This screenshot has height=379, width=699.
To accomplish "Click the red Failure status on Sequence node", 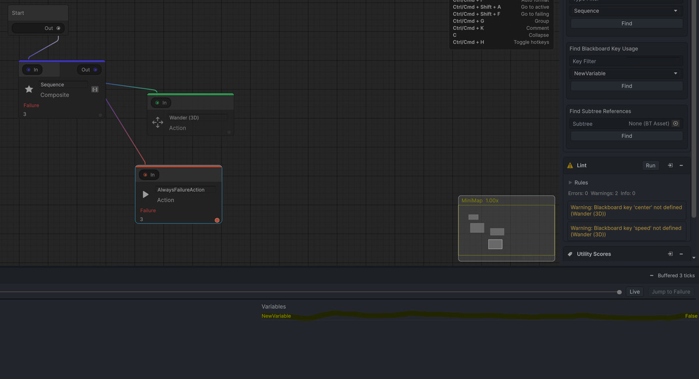I will (31, 105).
